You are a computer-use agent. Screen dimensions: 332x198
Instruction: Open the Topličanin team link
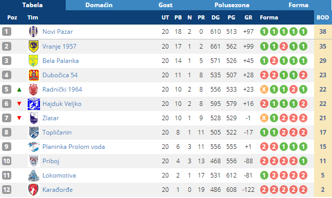pyautogui.click(x=57, y=133)
